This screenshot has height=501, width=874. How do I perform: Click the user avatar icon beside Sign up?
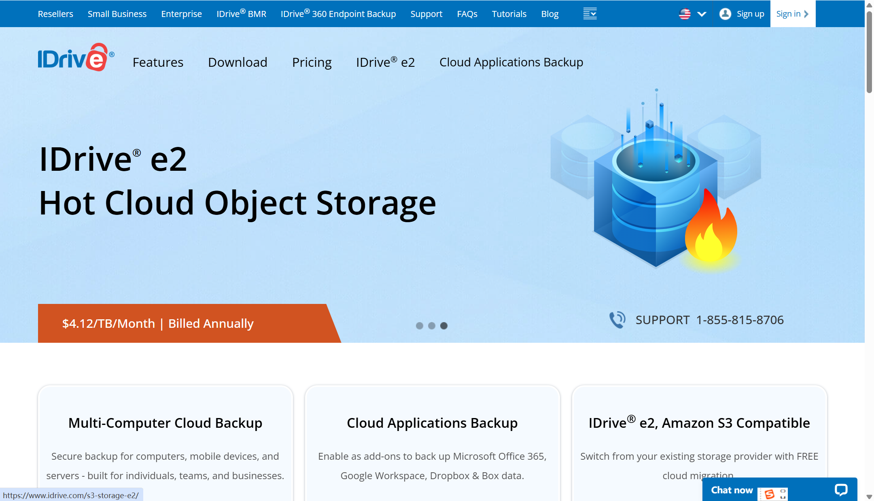[x=725, y=14]
